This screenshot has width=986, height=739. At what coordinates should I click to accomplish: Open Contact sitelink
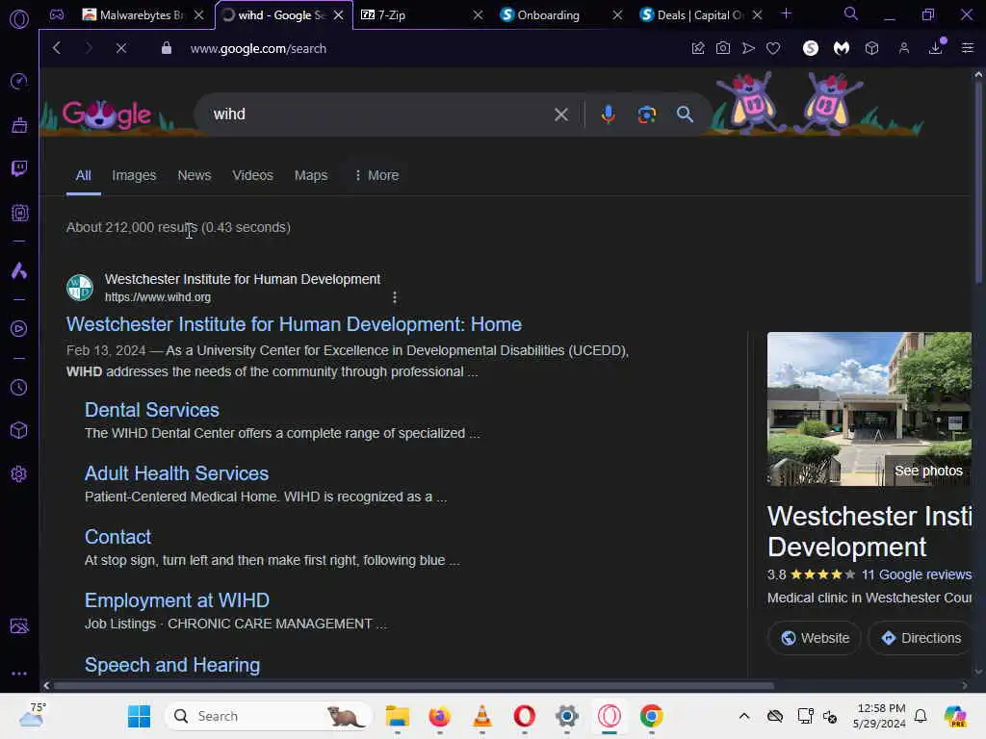point(117,537)
